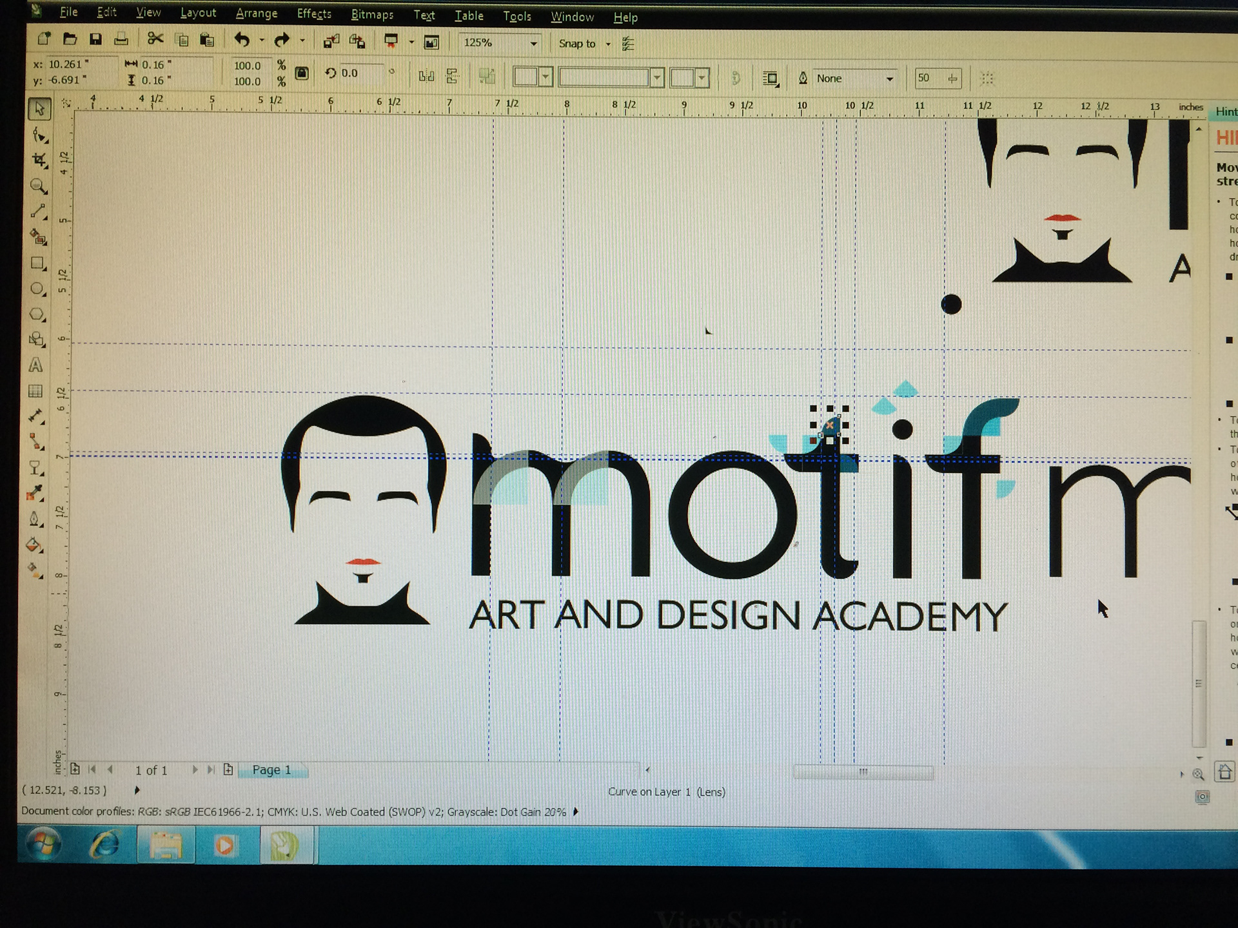Select the Table tool
Image resolution: width=1238 pixels, height=928 pixels.
coord(36,391)
